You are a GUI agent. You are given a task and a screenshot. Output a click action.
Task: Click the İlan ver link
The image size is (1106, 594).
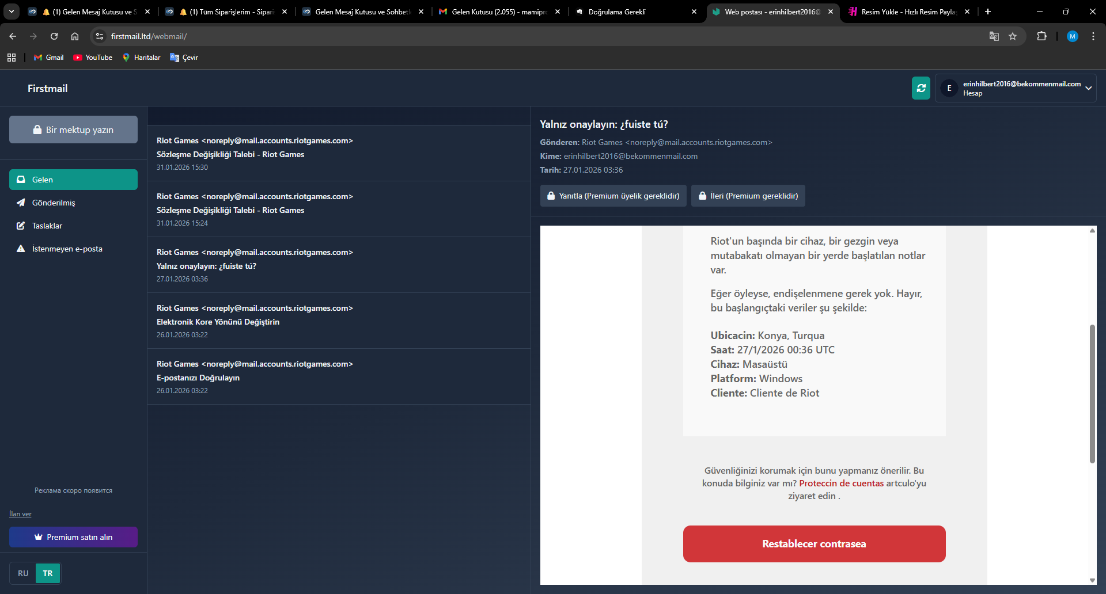pyautogui.click(x=20, y=514)
